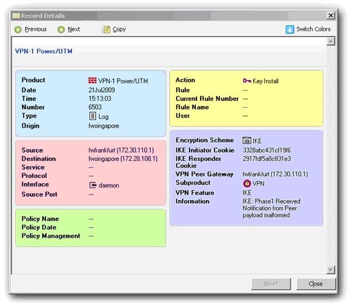Click the Abort button
352x308 pixels.
(271, 284)
